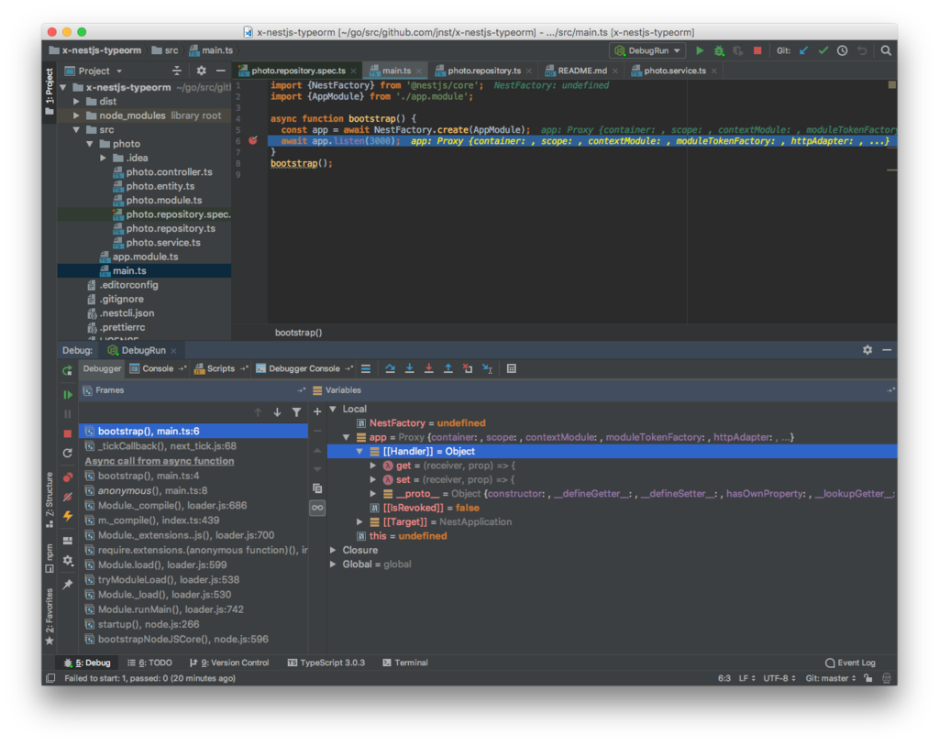Select the bootstrap() frame in main.ts:6
The image size is (939, 745).
pyautogui.click(x=147, y=431)
